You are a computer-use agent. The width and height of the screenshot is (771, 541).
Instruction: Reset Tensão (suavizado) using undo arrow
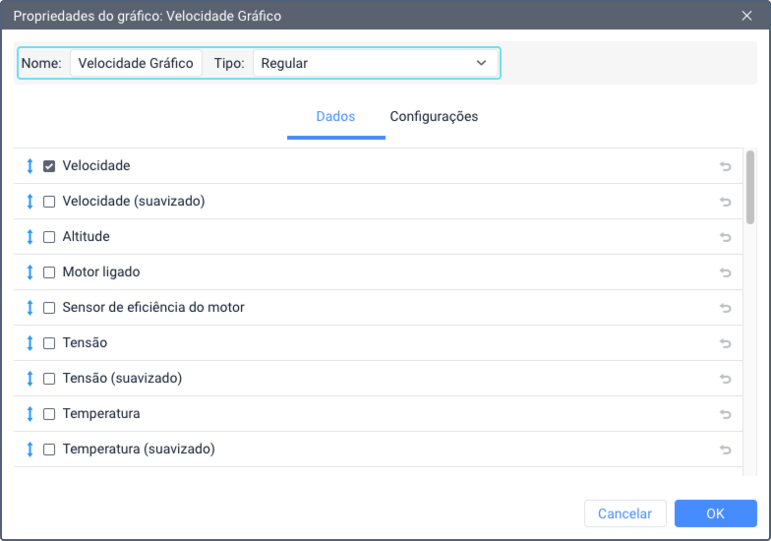point(726,379)
